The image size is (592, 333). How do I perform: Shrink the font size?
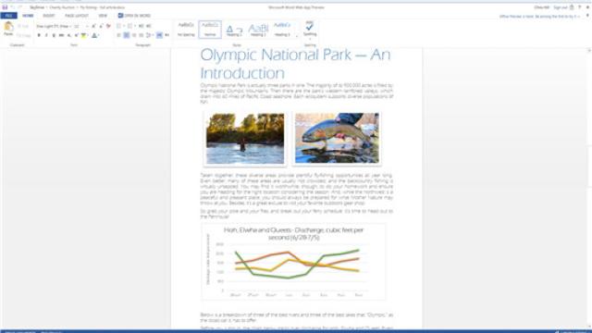click(x=101, y=26)
